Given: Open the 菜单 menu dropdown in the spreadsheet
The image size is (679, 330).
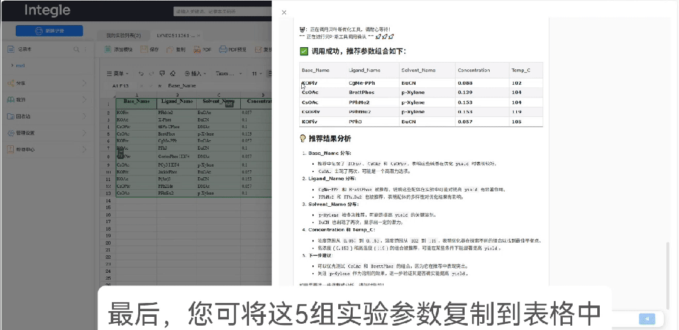Looking at the screenshot, I should (x=118, y=74).
